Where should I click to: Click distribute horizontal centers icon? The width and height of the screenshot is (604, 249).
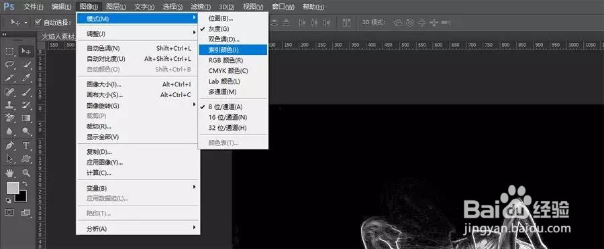(x=315, y=23)
